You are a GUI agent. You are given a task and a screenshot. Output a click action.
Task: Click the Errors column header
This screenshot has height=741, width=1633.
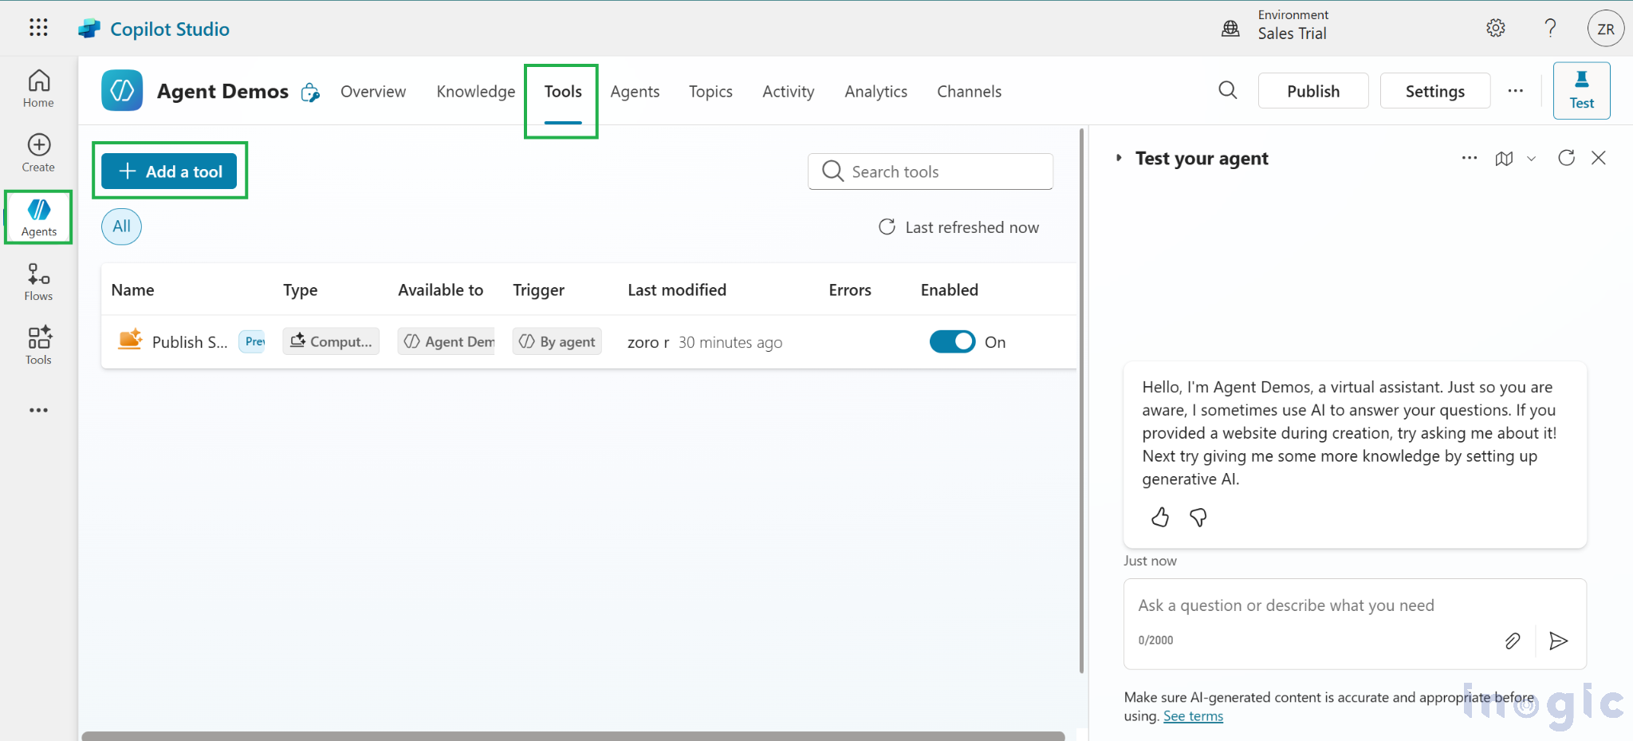[x=849, y=290]
